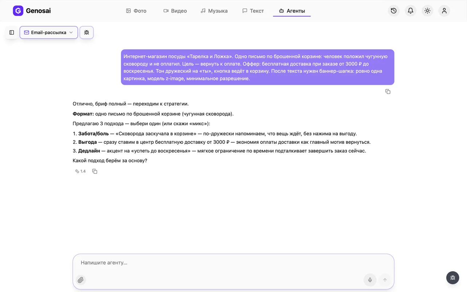This screenshot has width=467, height=292.
Task: Click the Выгода option text
Action: (x=88, y=142)
